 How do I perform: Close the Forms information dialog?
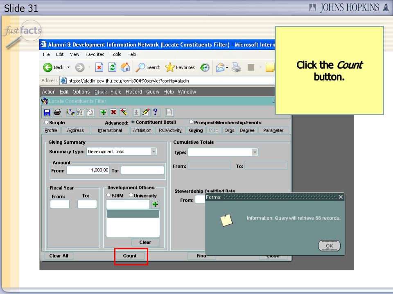pyautogui.click(x=340, y=197)
